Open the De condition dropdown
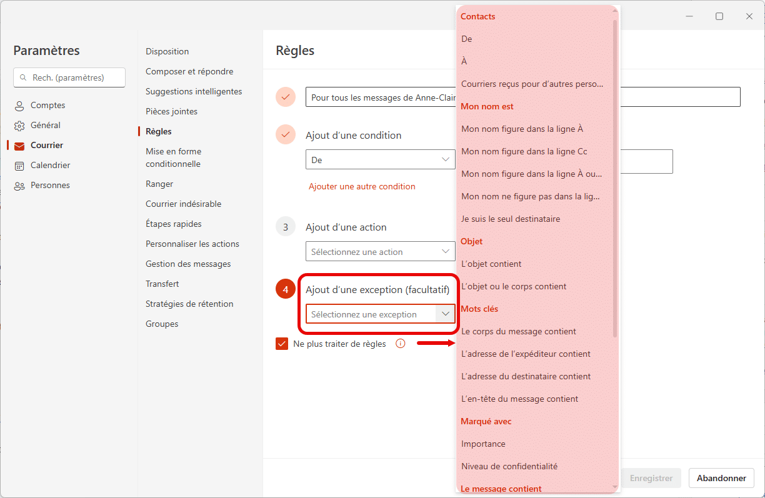 click(x=380, y=159)
